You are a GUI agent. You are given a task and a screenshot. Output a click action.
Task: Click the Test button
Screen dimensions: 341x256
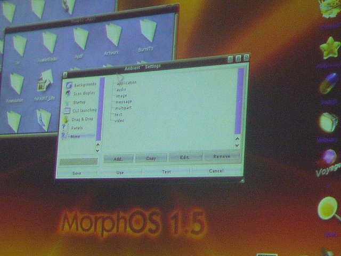pos(166,171)
